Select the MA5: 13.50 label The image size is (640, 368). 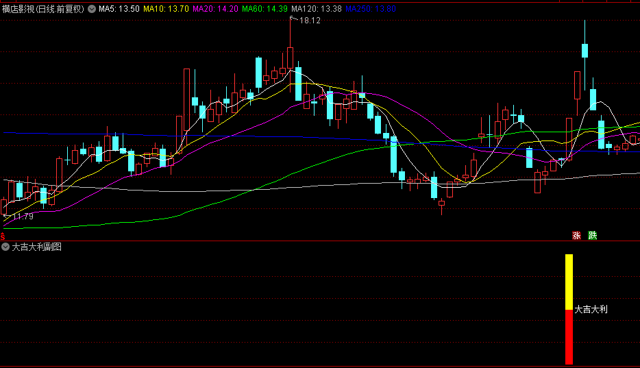pos(119,9)
